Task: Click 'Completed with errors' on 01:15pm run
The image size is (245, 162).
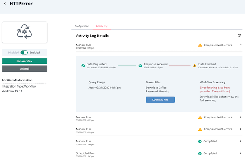Action: [x=218, y=117]
